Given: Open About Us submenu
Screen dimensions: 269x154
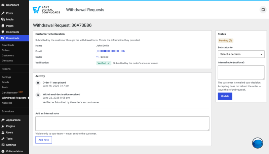Looking at the screenshot, I should (x=7, y=103).
